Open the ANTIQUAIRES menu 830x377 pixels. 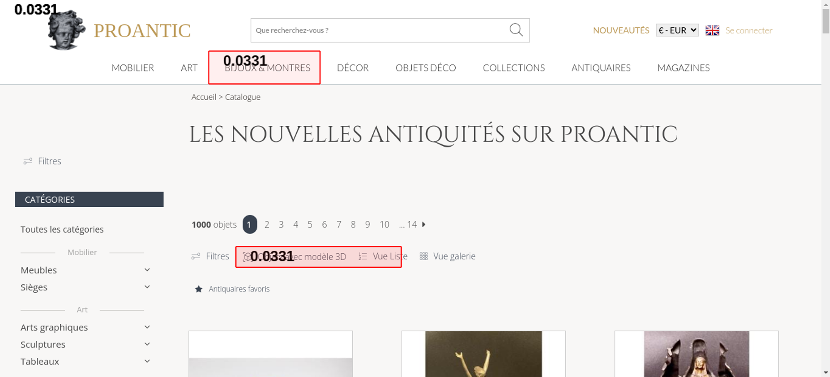(x=601, y=68)
